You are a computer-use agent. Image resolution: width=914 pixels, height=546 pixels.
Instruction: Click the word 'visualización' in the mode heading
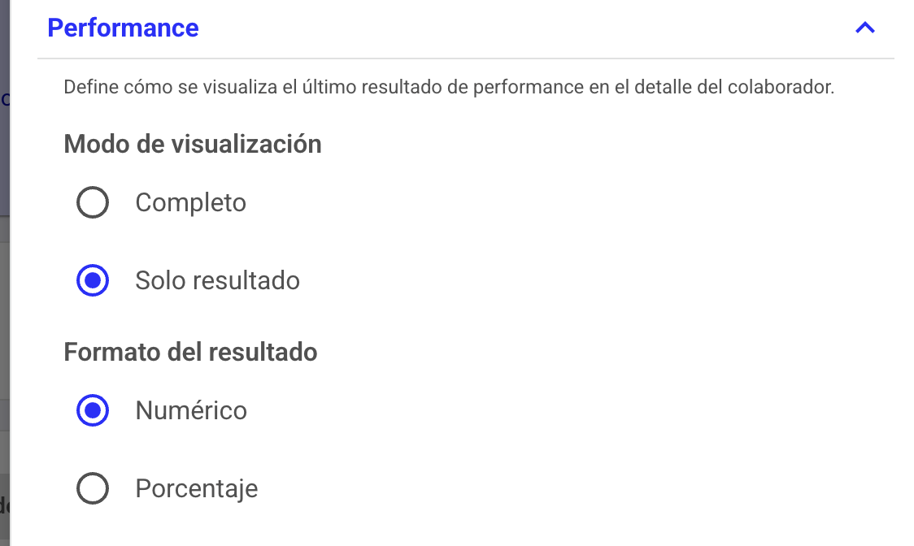pos(246,144)
